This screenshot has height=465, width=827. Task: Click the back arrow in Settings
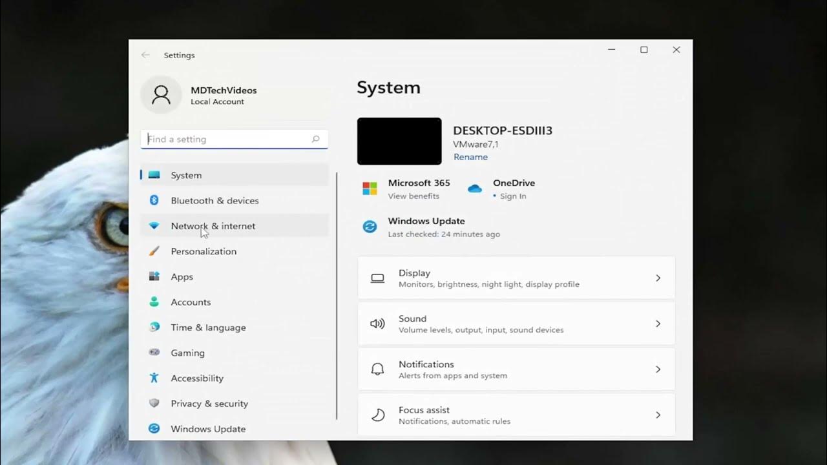[x=145, y=55]
